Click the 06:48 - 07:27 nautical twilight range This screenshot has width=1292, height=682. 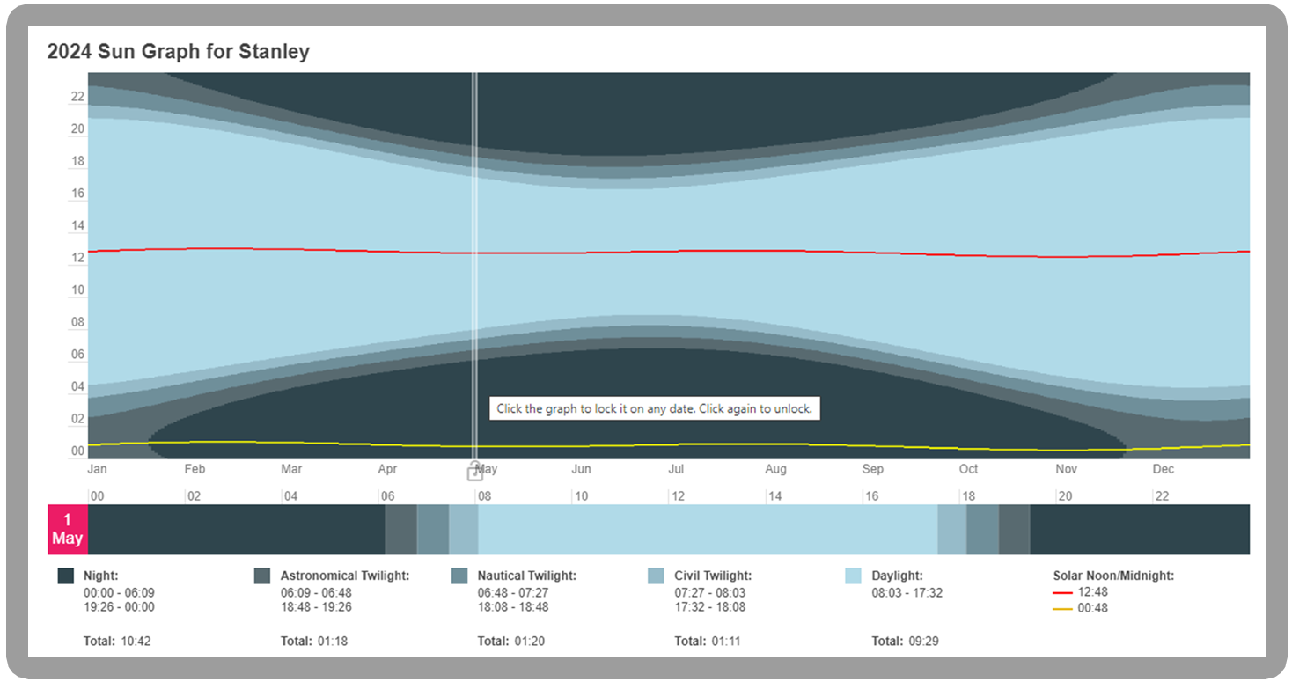coord(513,593)
